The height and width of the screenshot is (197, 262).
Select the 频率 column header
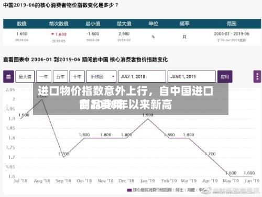(x=184, y=24)
